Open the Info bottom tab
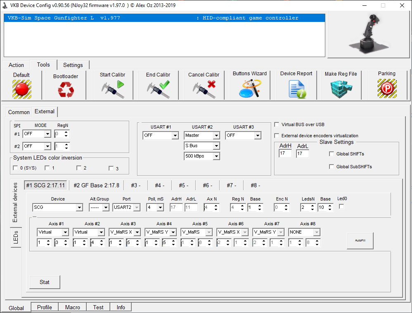This screenshot has width=412, height=313. point(121,307)
